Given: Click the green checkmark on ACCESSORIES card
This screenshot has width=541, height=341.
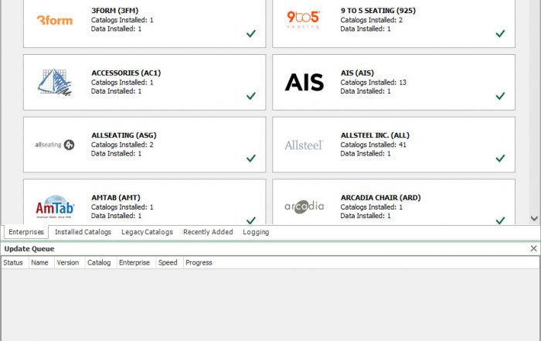Looking at the screenshot, I should pyautogui.click(x=251, y=96).
